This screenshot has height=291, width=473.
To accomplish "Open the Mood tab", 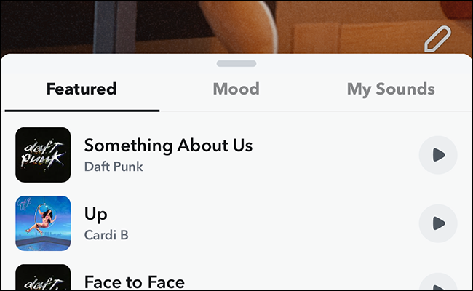I will coord(236,89).
